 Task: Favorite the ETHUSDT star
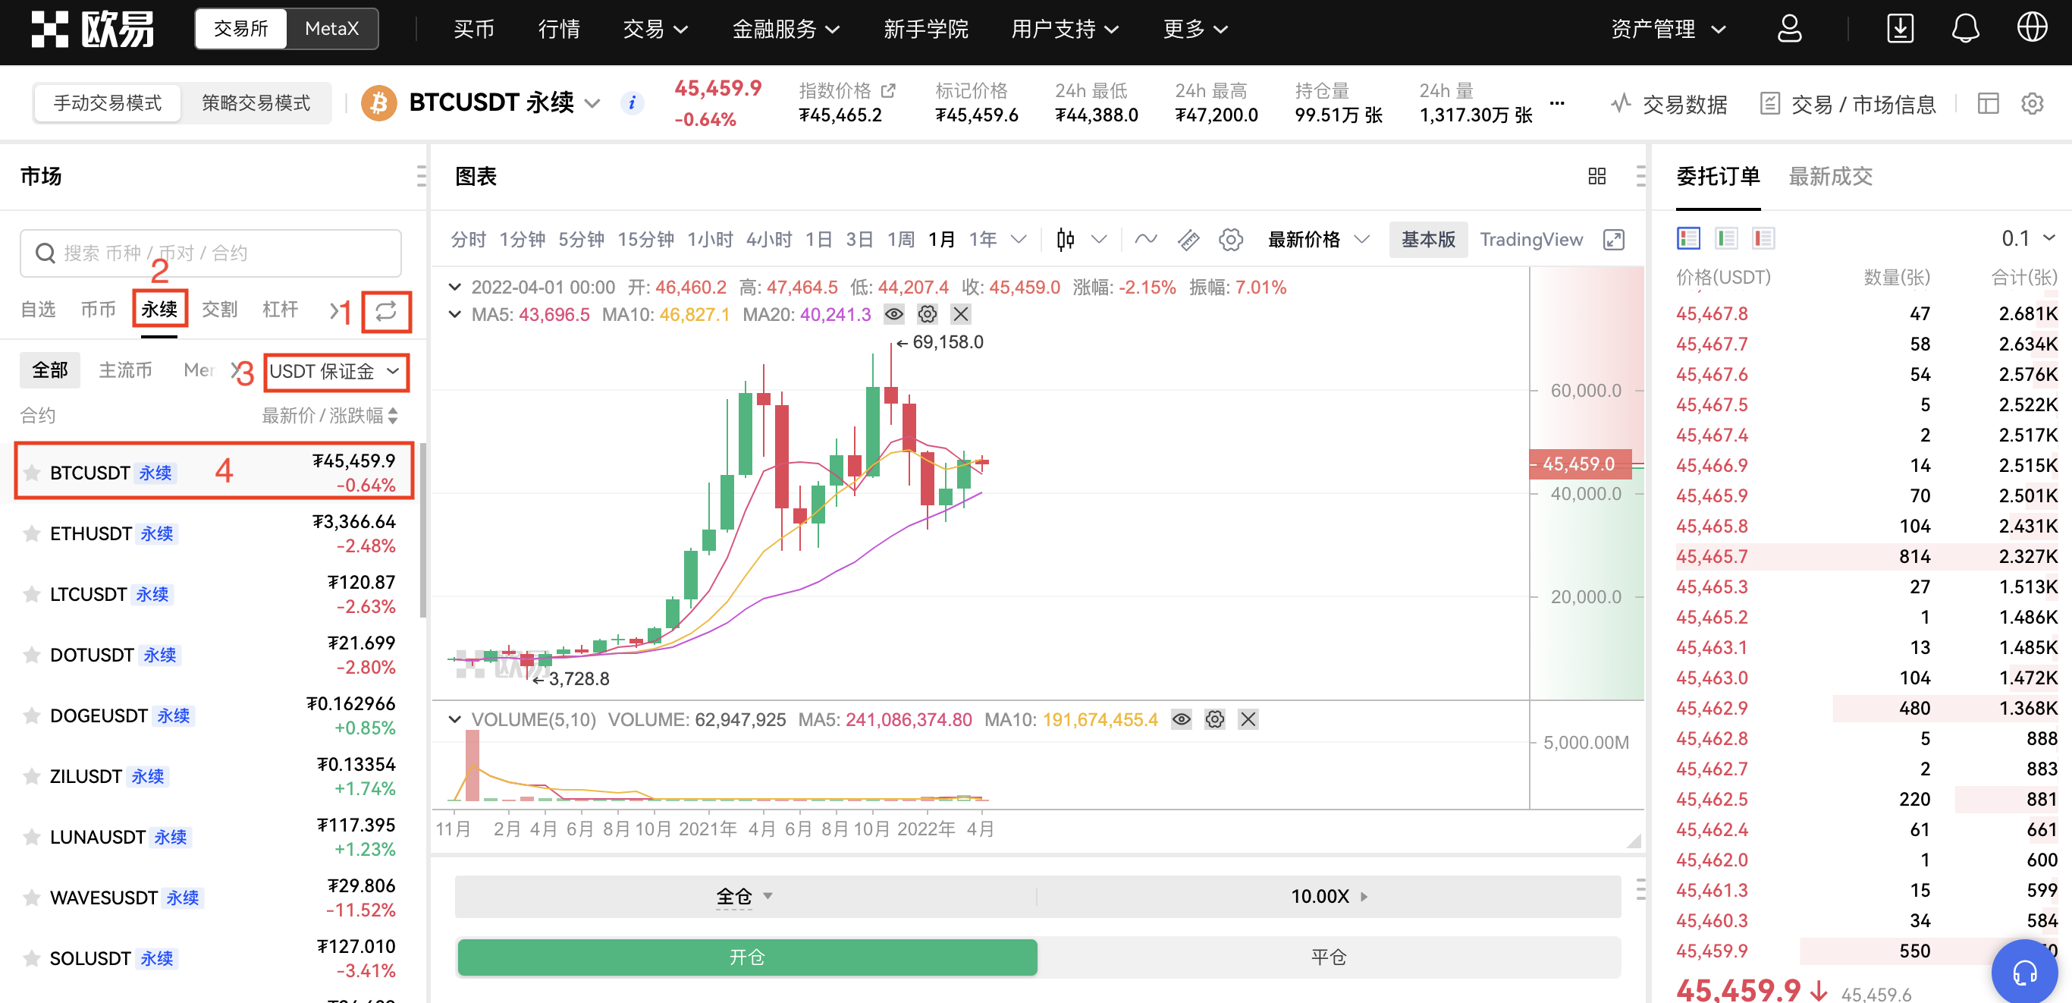coord(31,533)
